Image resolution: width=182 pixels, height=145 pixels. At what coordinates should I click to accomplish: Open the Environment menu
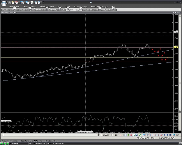pos(14,7)
